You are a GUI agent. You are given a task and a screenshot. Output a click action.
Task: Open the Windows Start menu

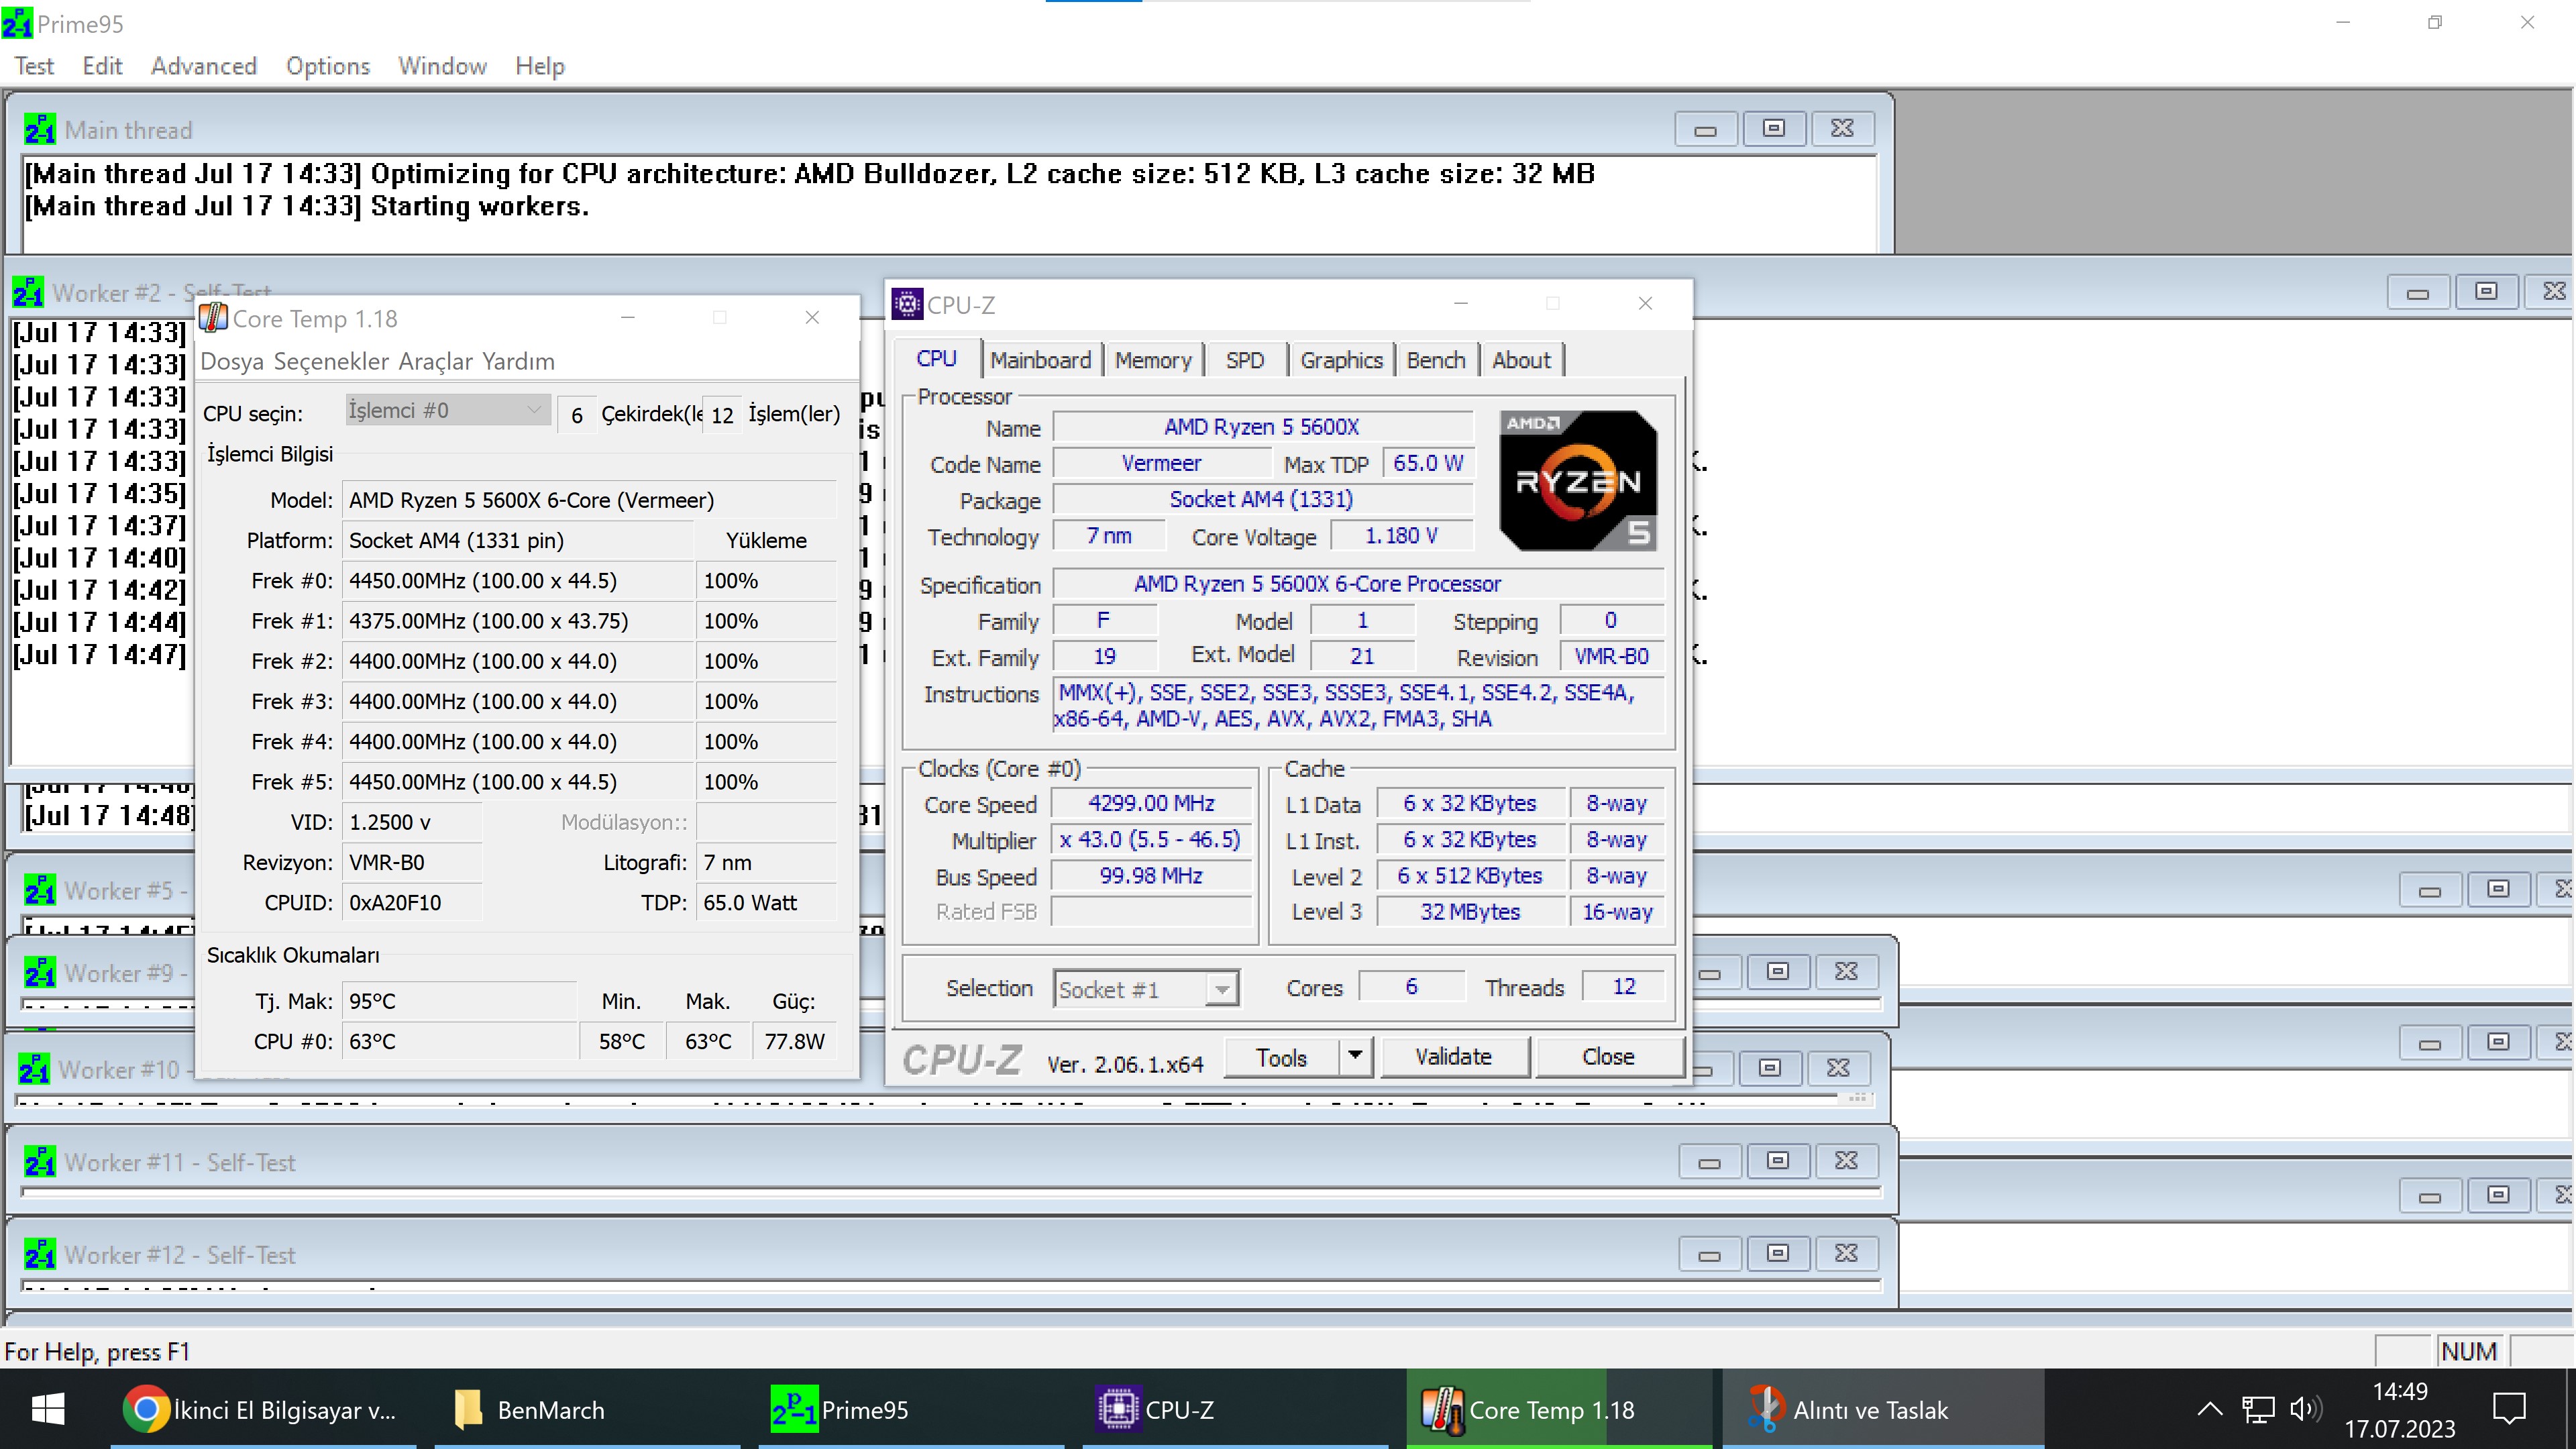[x=48, y=1409]
